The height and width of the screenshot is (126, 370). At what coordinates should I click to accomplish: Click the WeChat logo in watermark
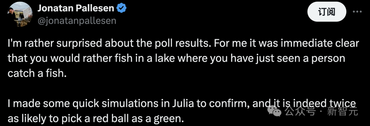pyautogui.click(x=274, y=111)
